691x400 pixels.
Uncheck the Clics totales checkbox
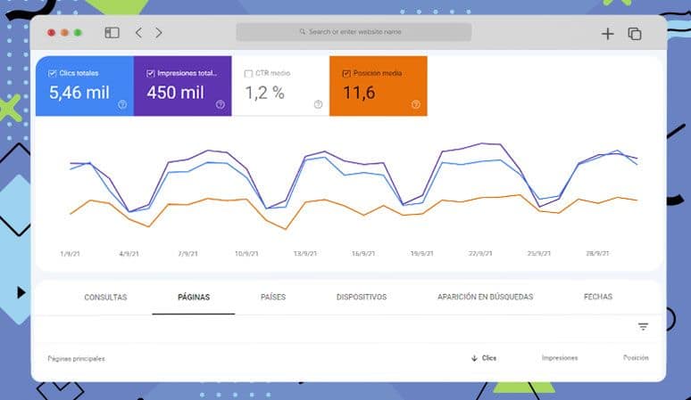(53, 73)
